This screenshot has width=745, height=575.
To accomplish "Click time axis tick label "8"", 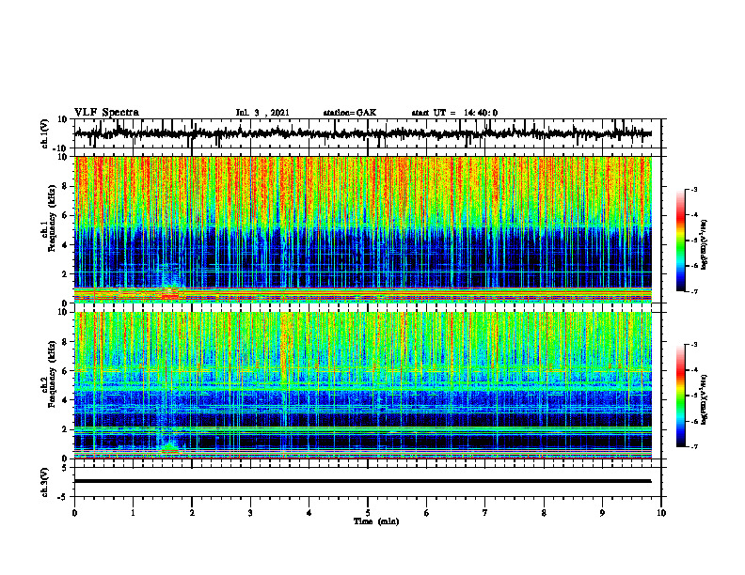I will click(x=544, y=513).
